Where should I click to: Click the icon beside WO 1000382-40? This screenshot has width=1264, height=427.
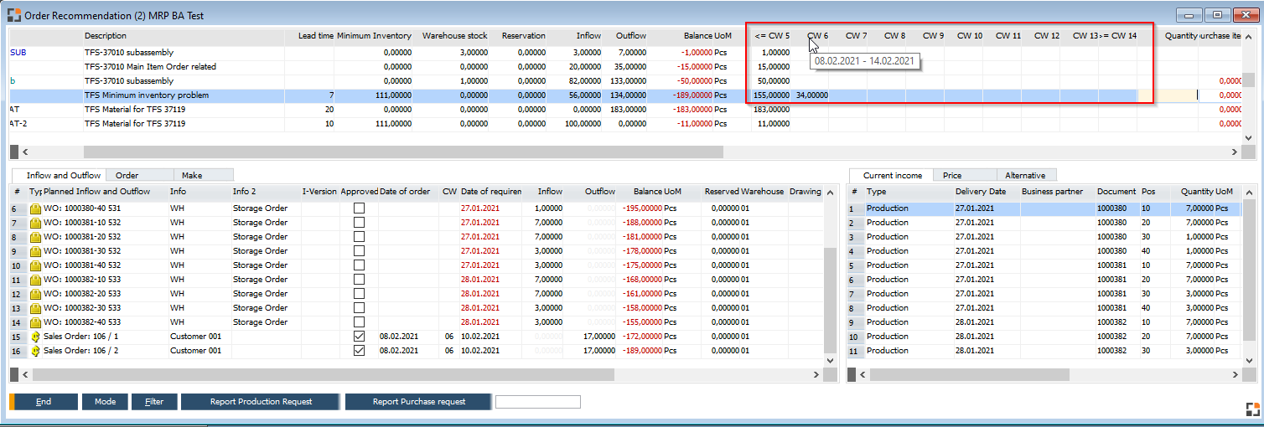tap(36, 322)
